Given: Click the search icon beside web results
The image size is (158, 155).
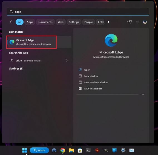Looking at the screenshot, I should [12, 60].
